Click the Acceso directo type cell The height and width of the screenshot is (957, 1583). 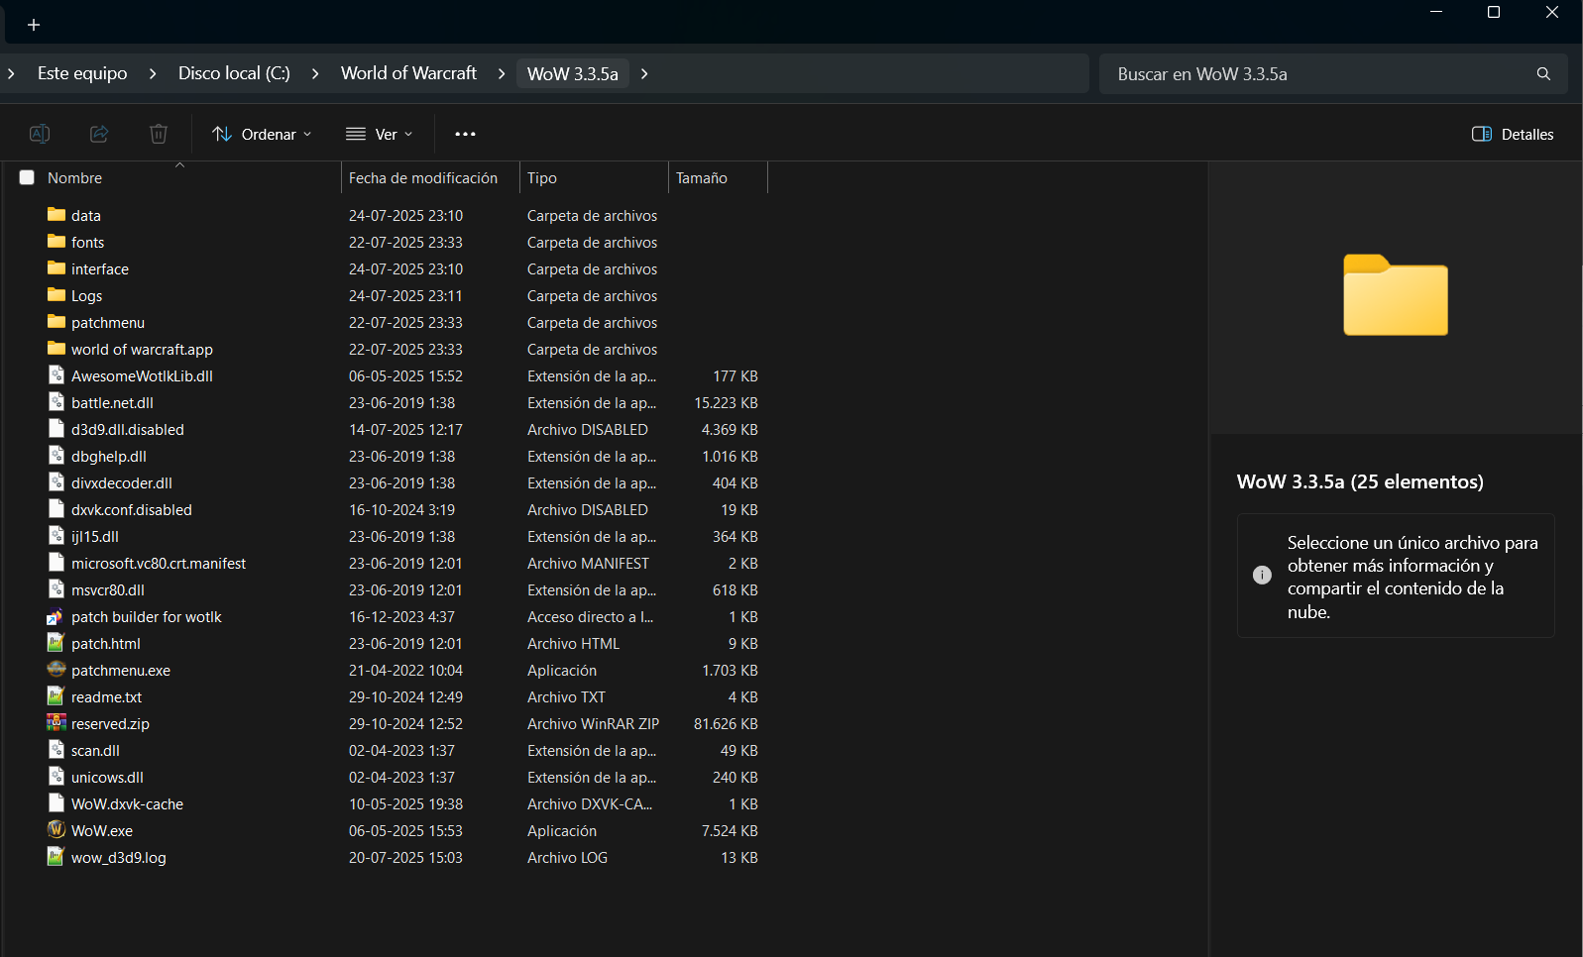pos(590,617)
